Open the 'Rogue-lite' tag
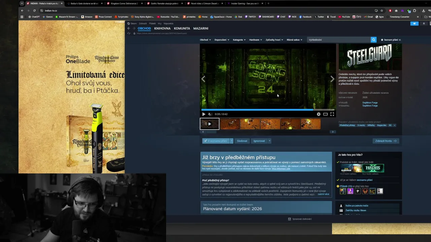The image size is (431, 242). (382, 125)
